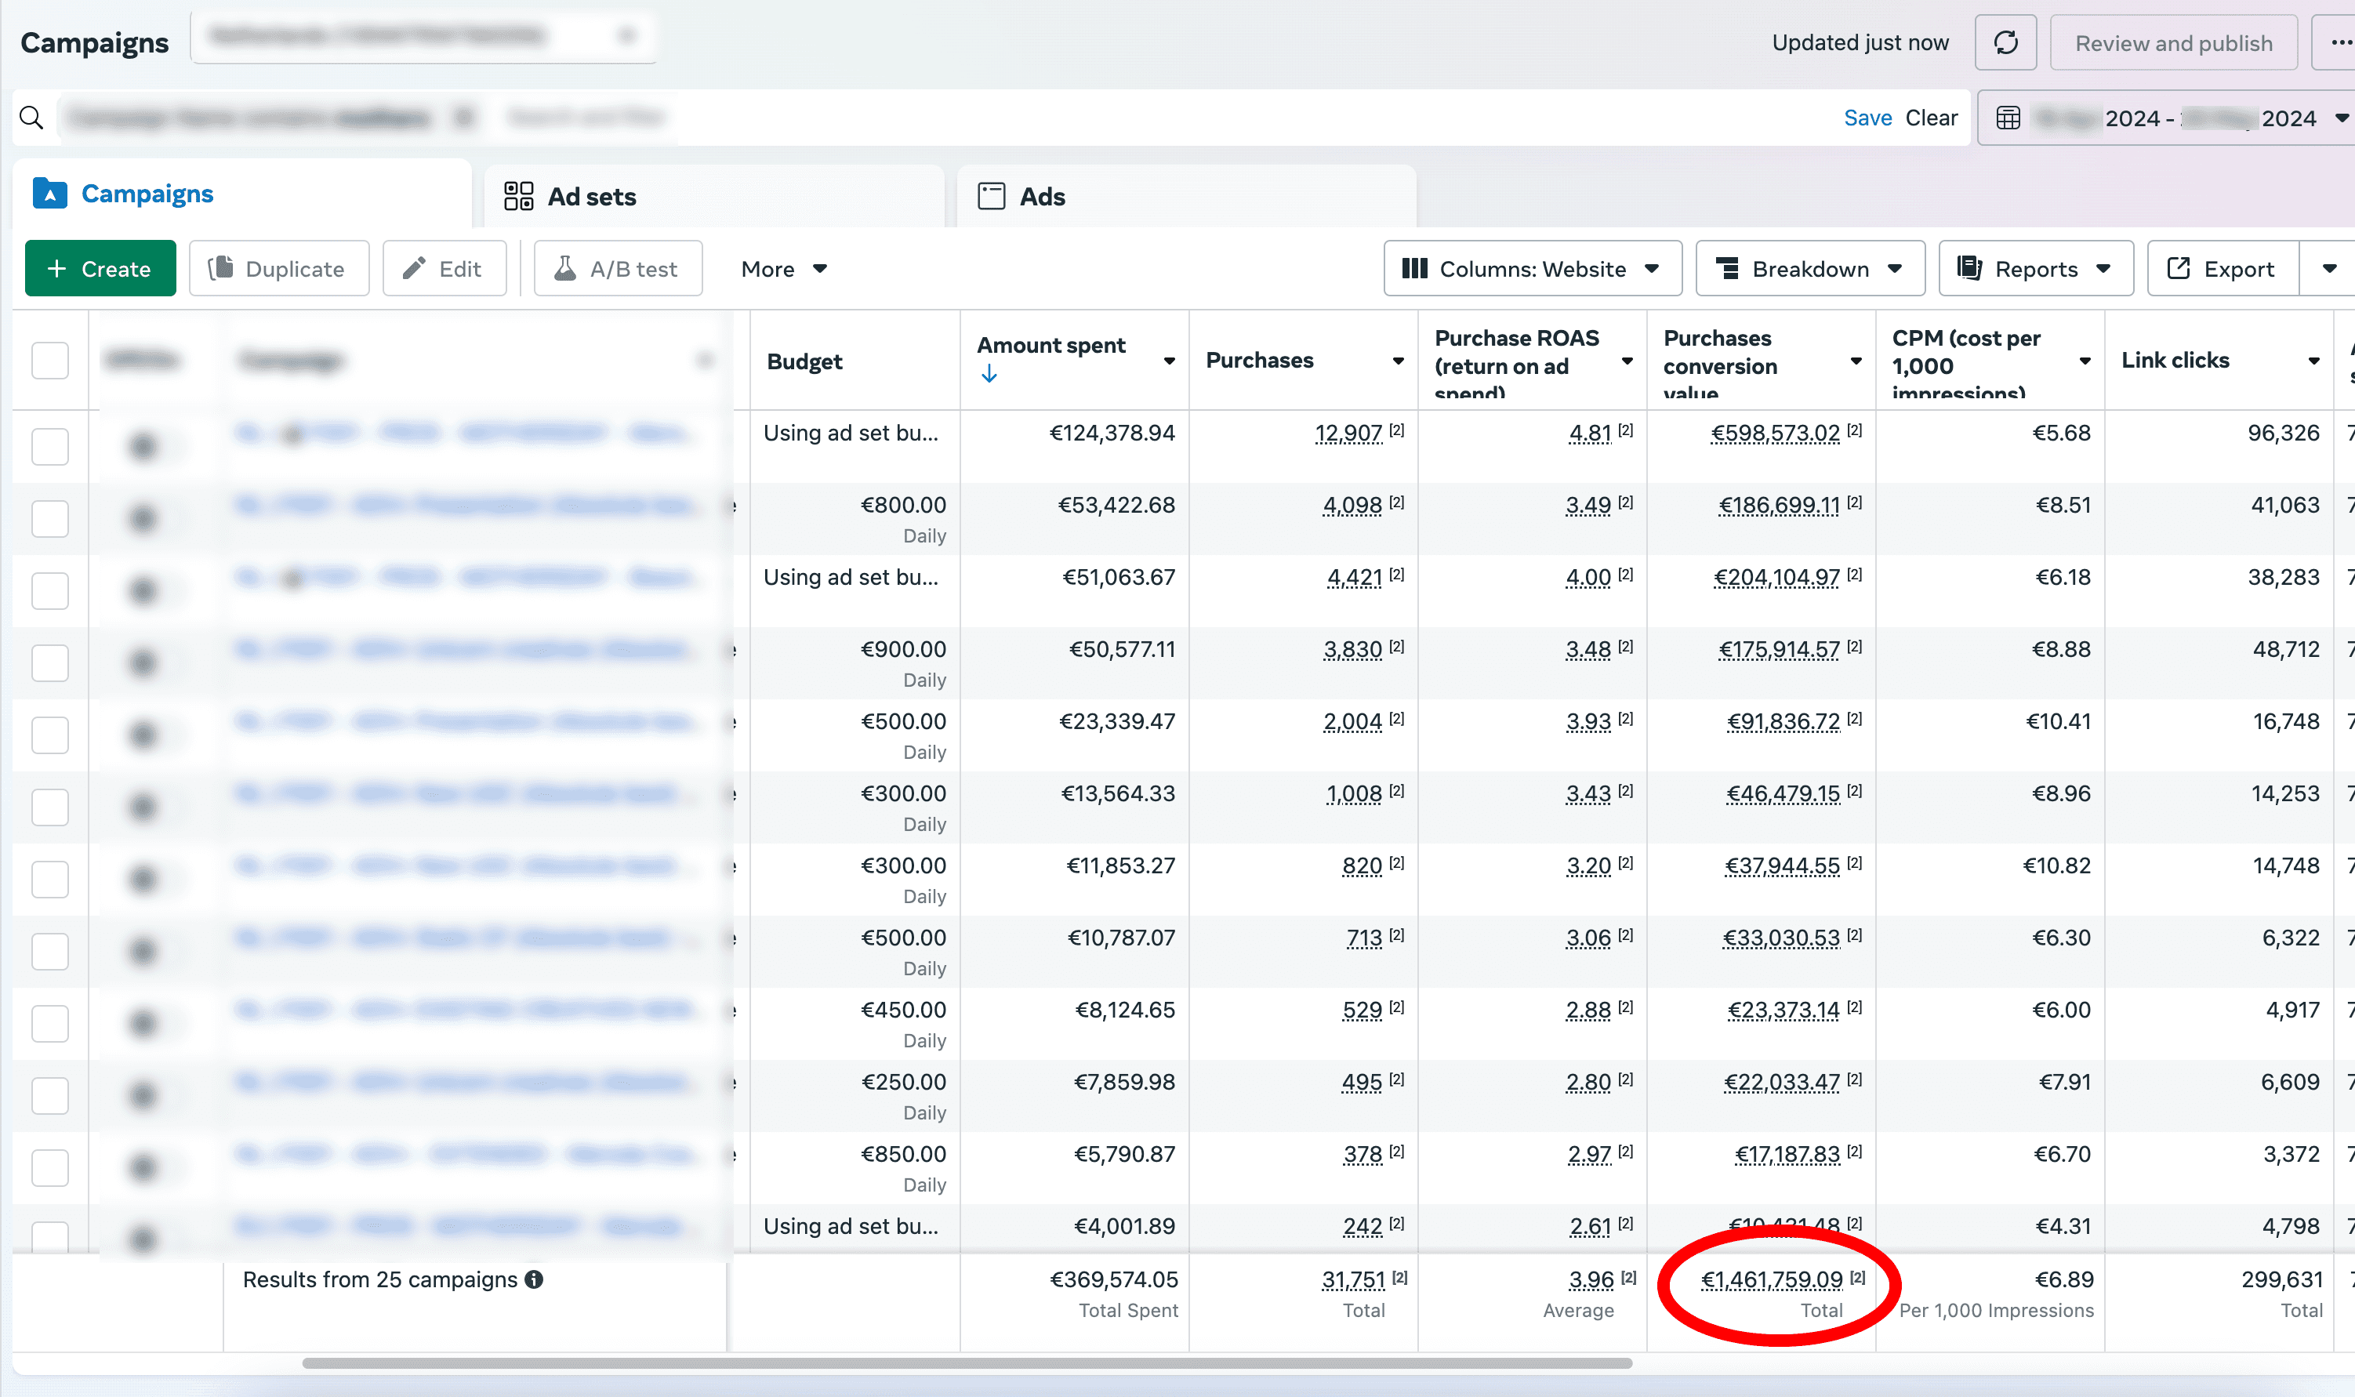Click the [2] footnote beside €598,573.02

coord(1854,430)
